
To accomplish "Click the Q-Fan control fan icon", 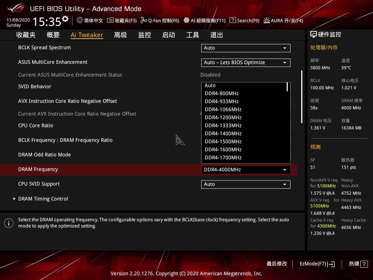I will 144,20.
